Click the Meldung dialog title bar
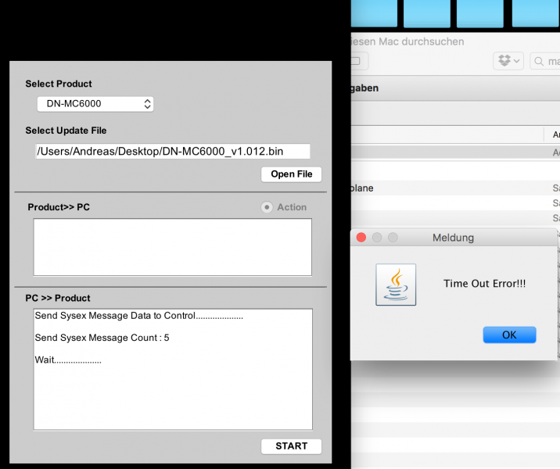 tap(454, 238)
